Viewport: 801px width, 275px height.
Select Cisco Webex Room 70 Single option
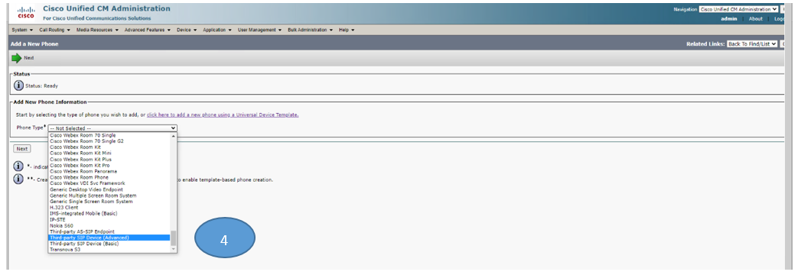coord(109,135)
